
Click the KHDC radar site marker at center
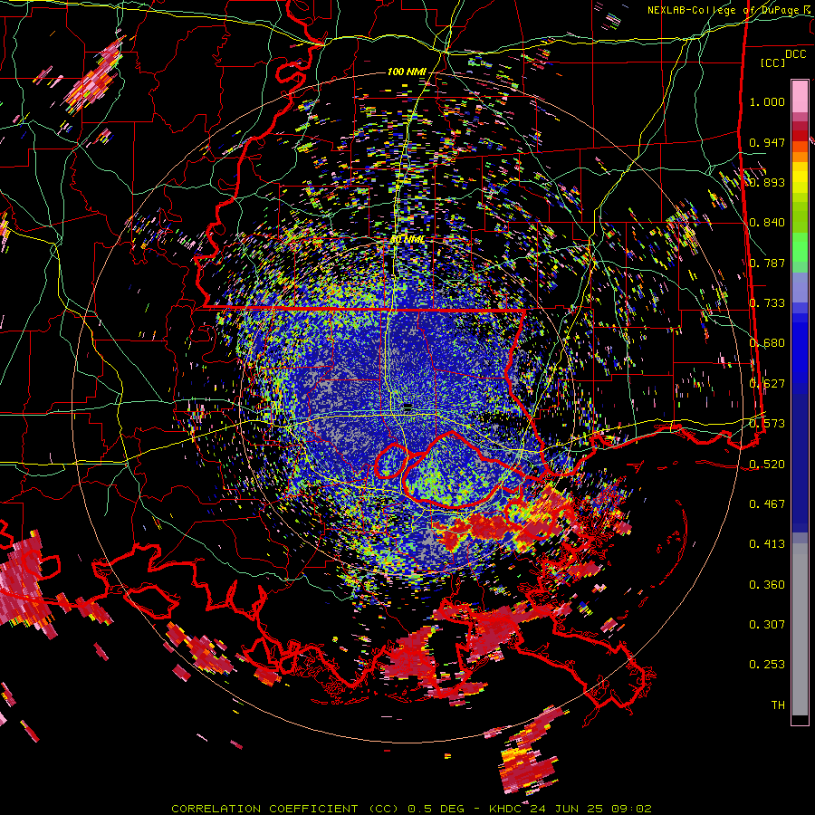click(407, 406)
